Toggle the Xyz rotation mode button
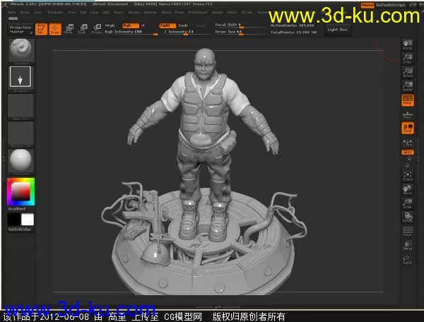The width and height of the screenshot is (424, 322). click(x=408, y=153)
